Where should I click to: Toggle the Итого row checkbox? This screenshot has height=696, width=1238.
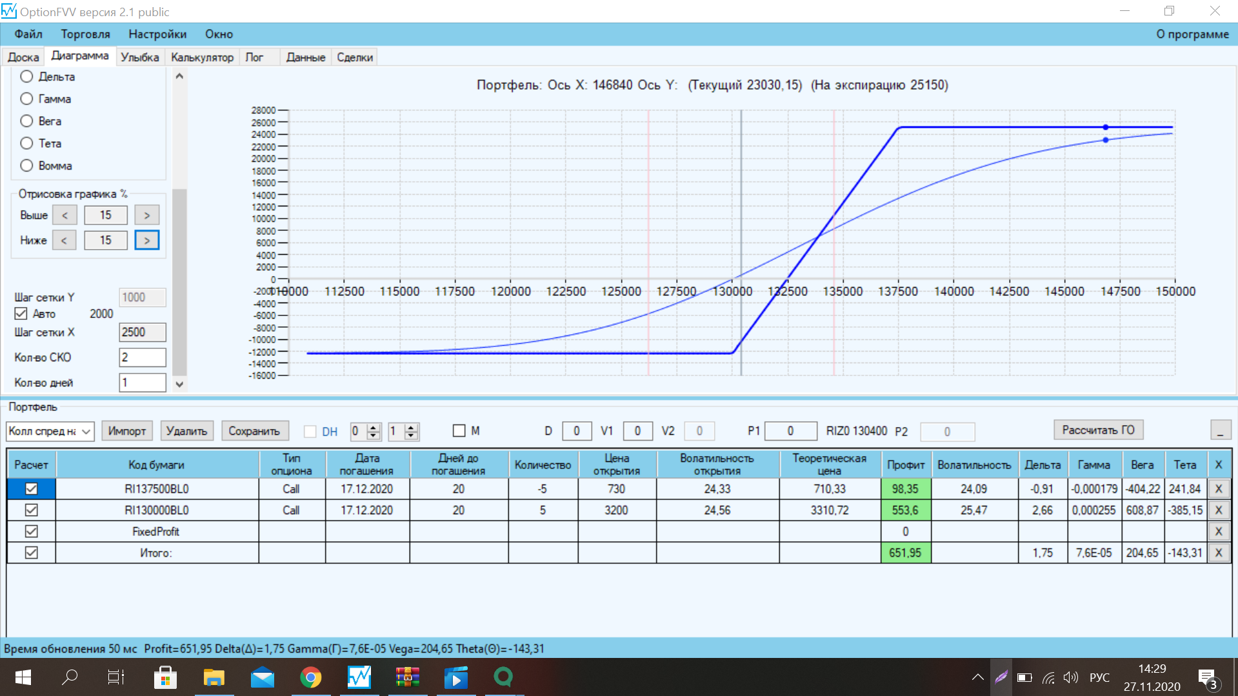[x=31, y=553]
